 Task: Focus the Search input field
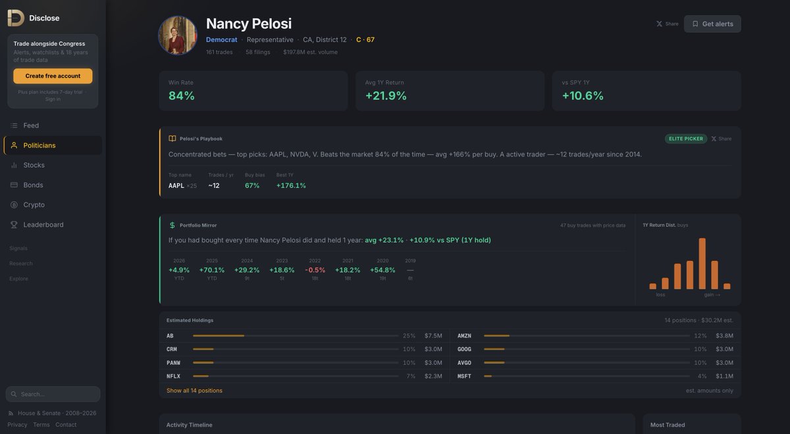pyautogui.click(x=53, y=394)
